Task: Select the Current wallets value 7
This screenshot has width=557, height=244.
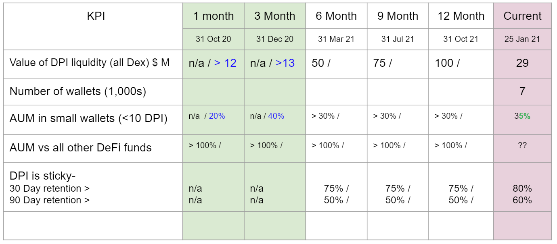Action: (x=522, y=91)
